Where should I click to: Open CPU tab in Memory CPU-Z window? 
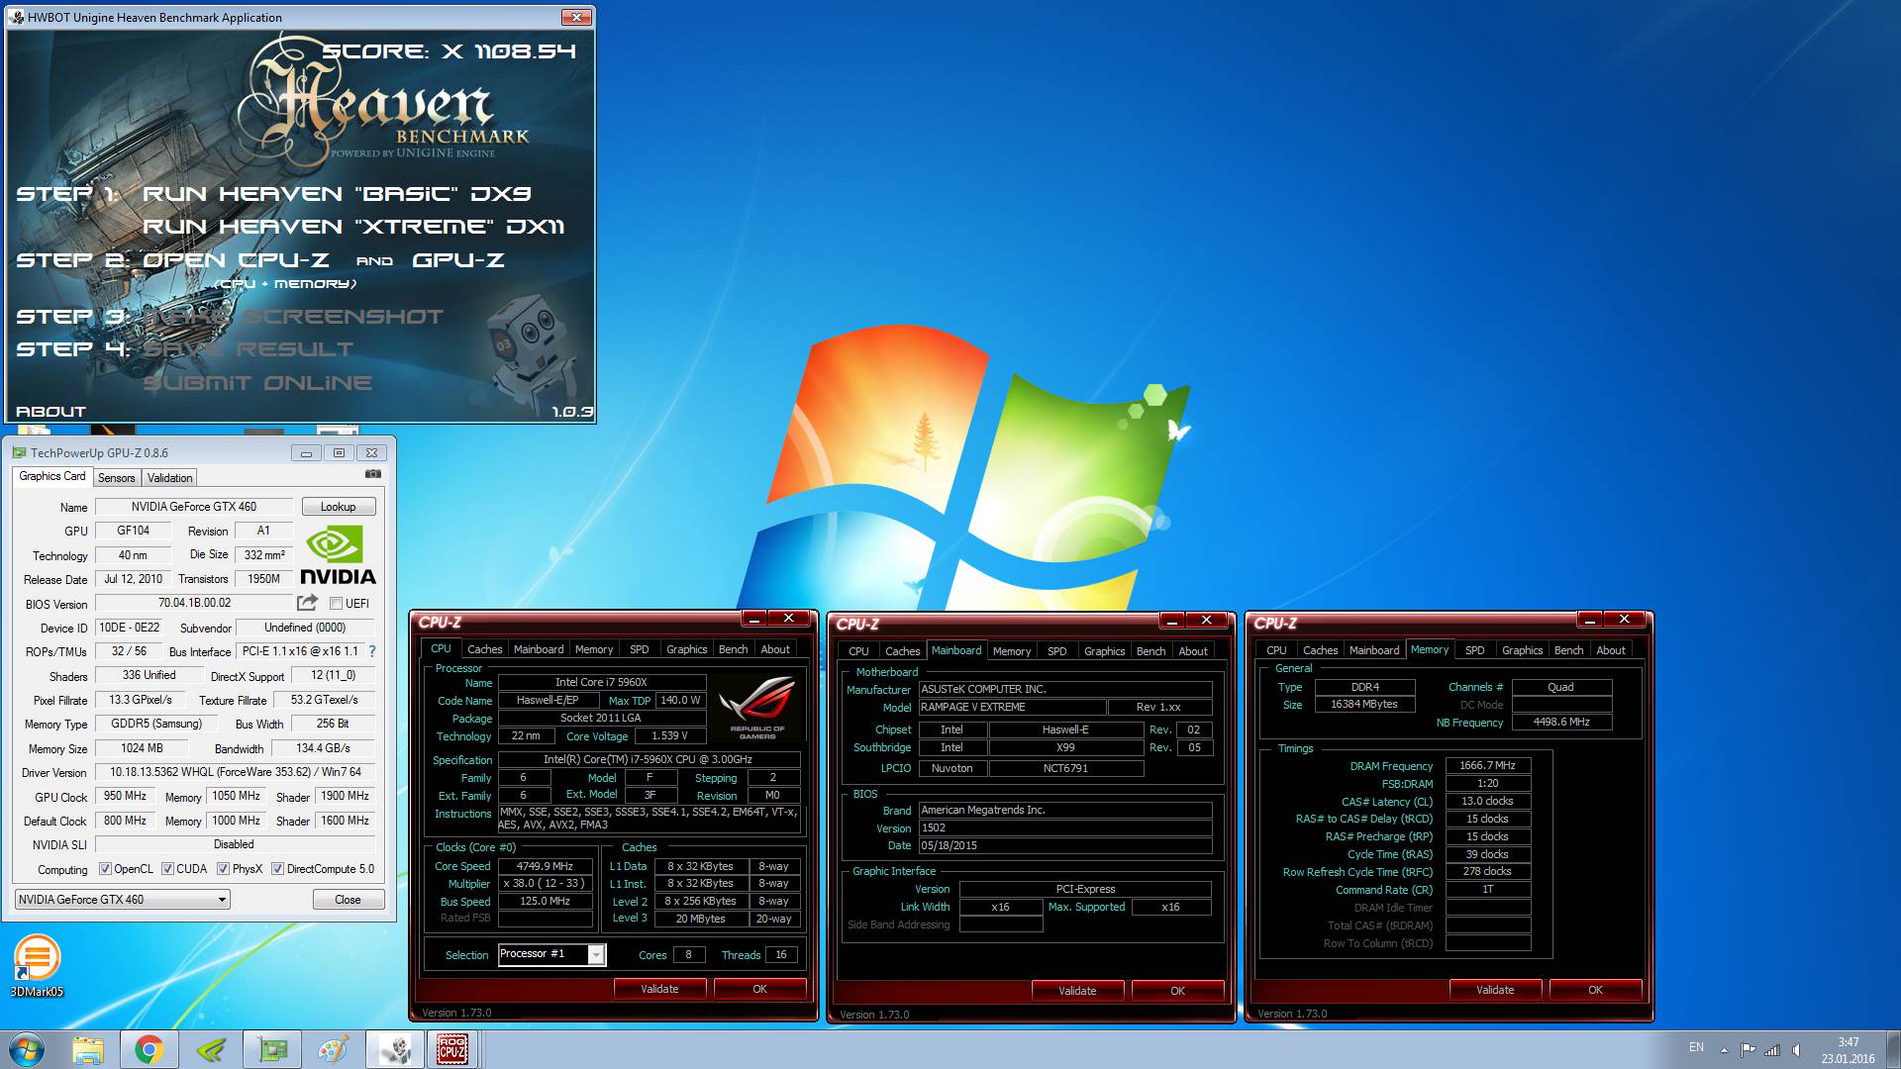coord(1276,650)
